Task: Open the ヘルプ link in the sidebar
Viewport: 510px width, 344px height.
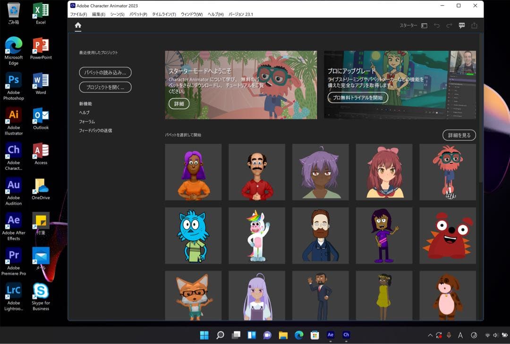Action: pos(84,112)
